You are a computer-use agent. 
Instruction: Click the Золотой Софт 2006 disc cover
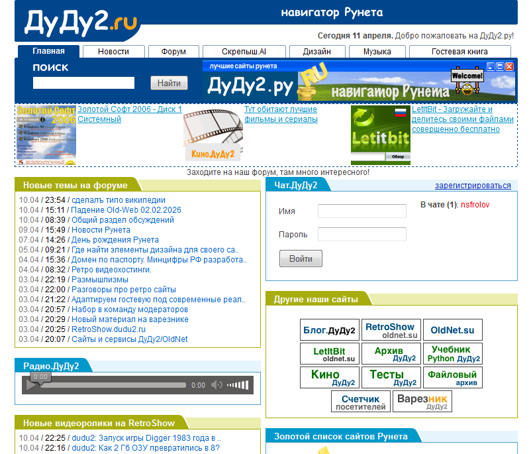coord(46,135)
